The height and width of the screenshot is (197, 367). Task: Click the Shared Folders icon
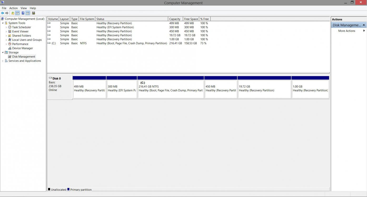pos(10,36)
